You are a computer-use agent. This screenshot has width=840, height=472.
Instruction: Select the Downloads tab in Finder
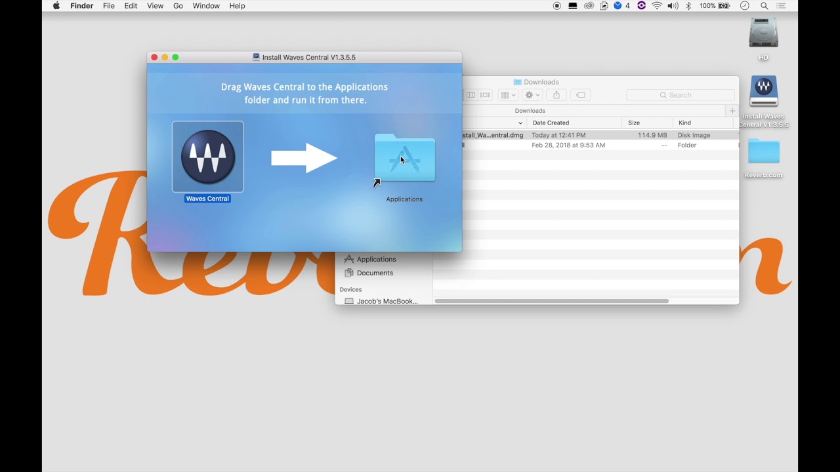pyautogui.click(x=530, y=111)
